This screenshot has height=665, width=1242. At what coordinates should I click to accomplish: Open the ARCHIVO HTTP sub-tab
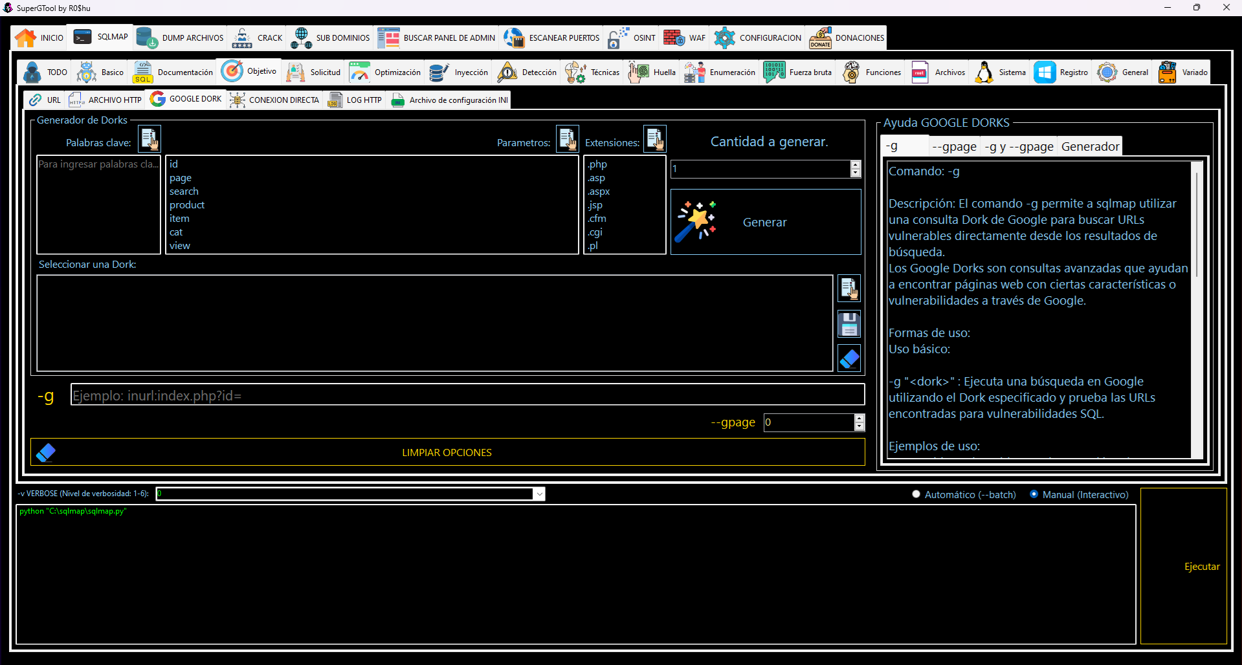click(x=105, y=100)
